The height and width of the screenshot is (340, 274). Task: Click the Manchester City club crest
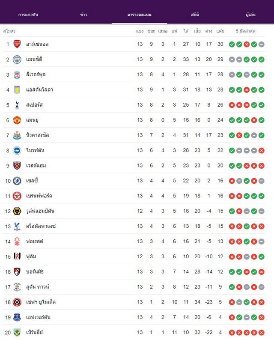(17, 60)
